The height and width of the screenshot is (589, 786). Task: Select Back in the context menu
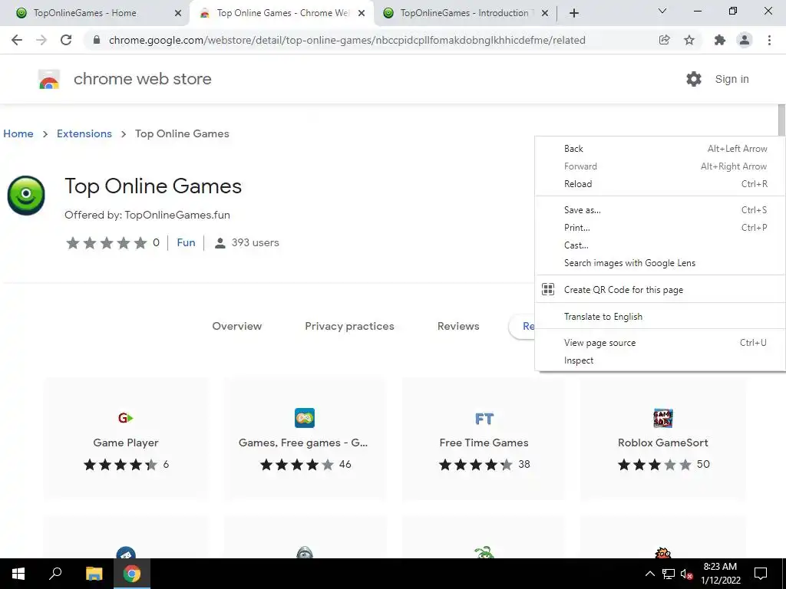pos(660,149)
